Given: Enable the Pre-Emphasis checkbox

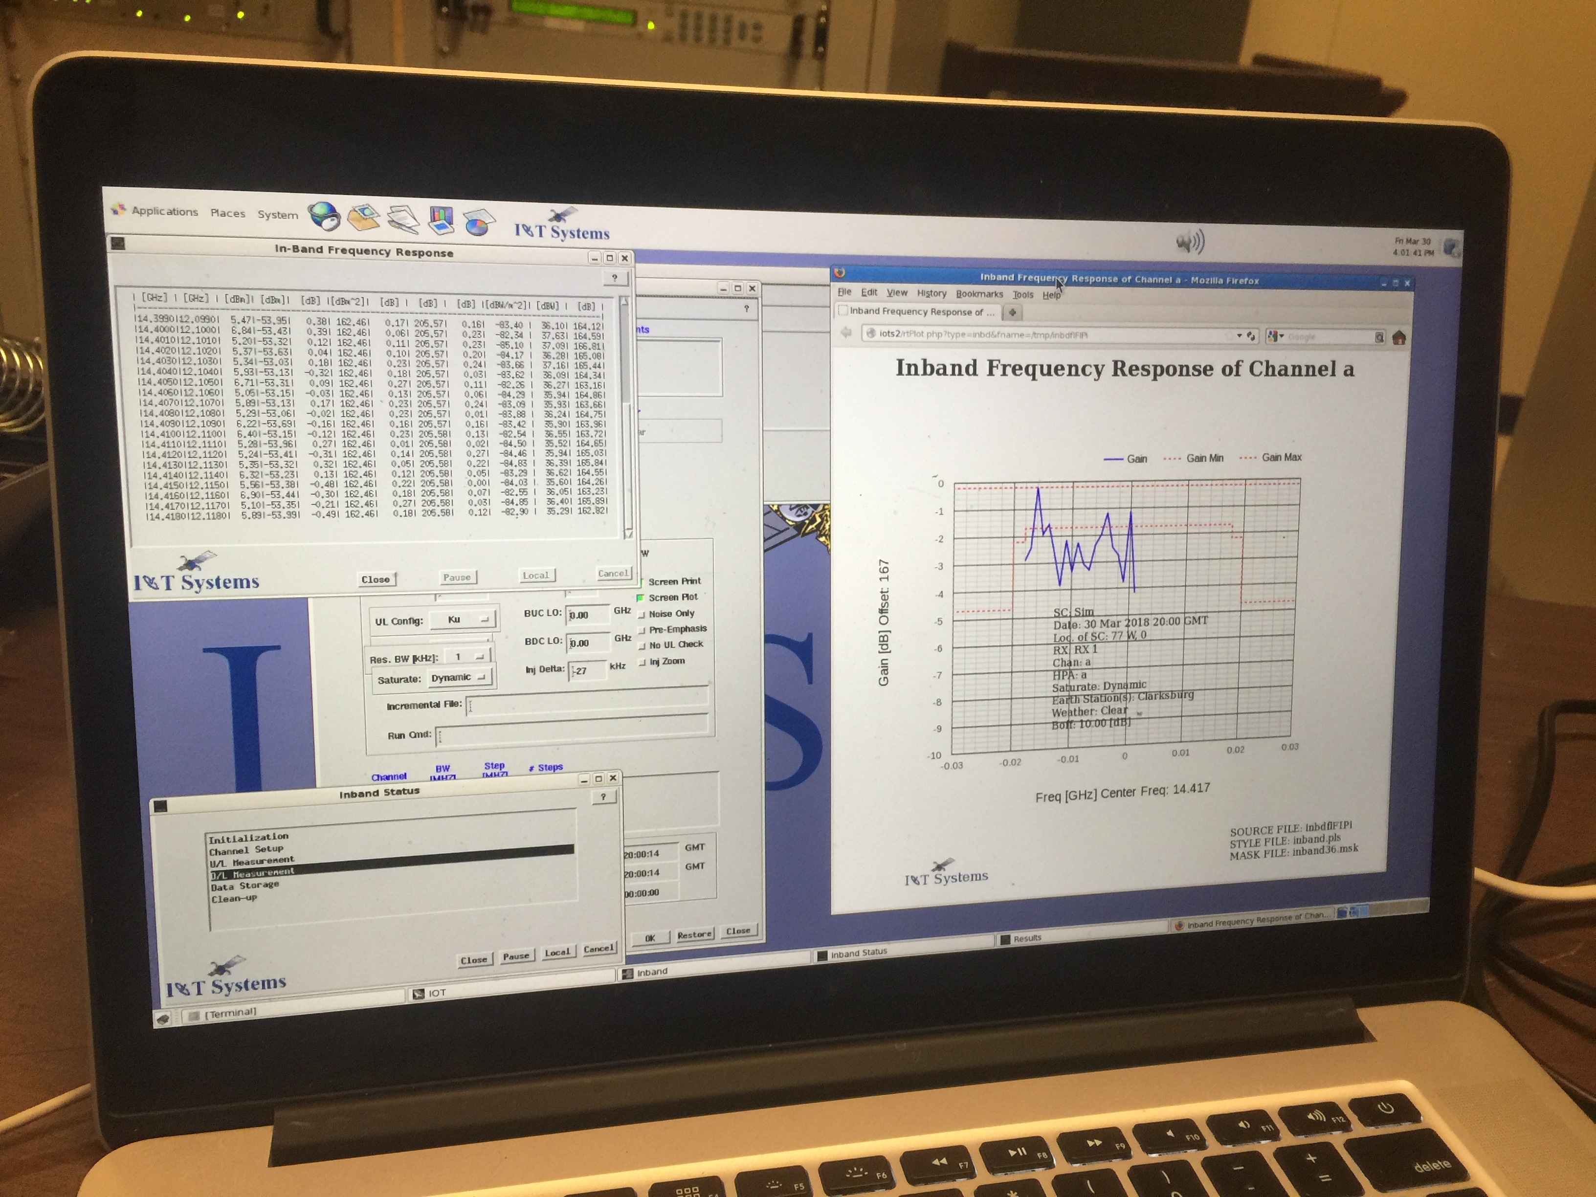Looking at the screenshot, I should pyautogui.click(x=642, y=630).
